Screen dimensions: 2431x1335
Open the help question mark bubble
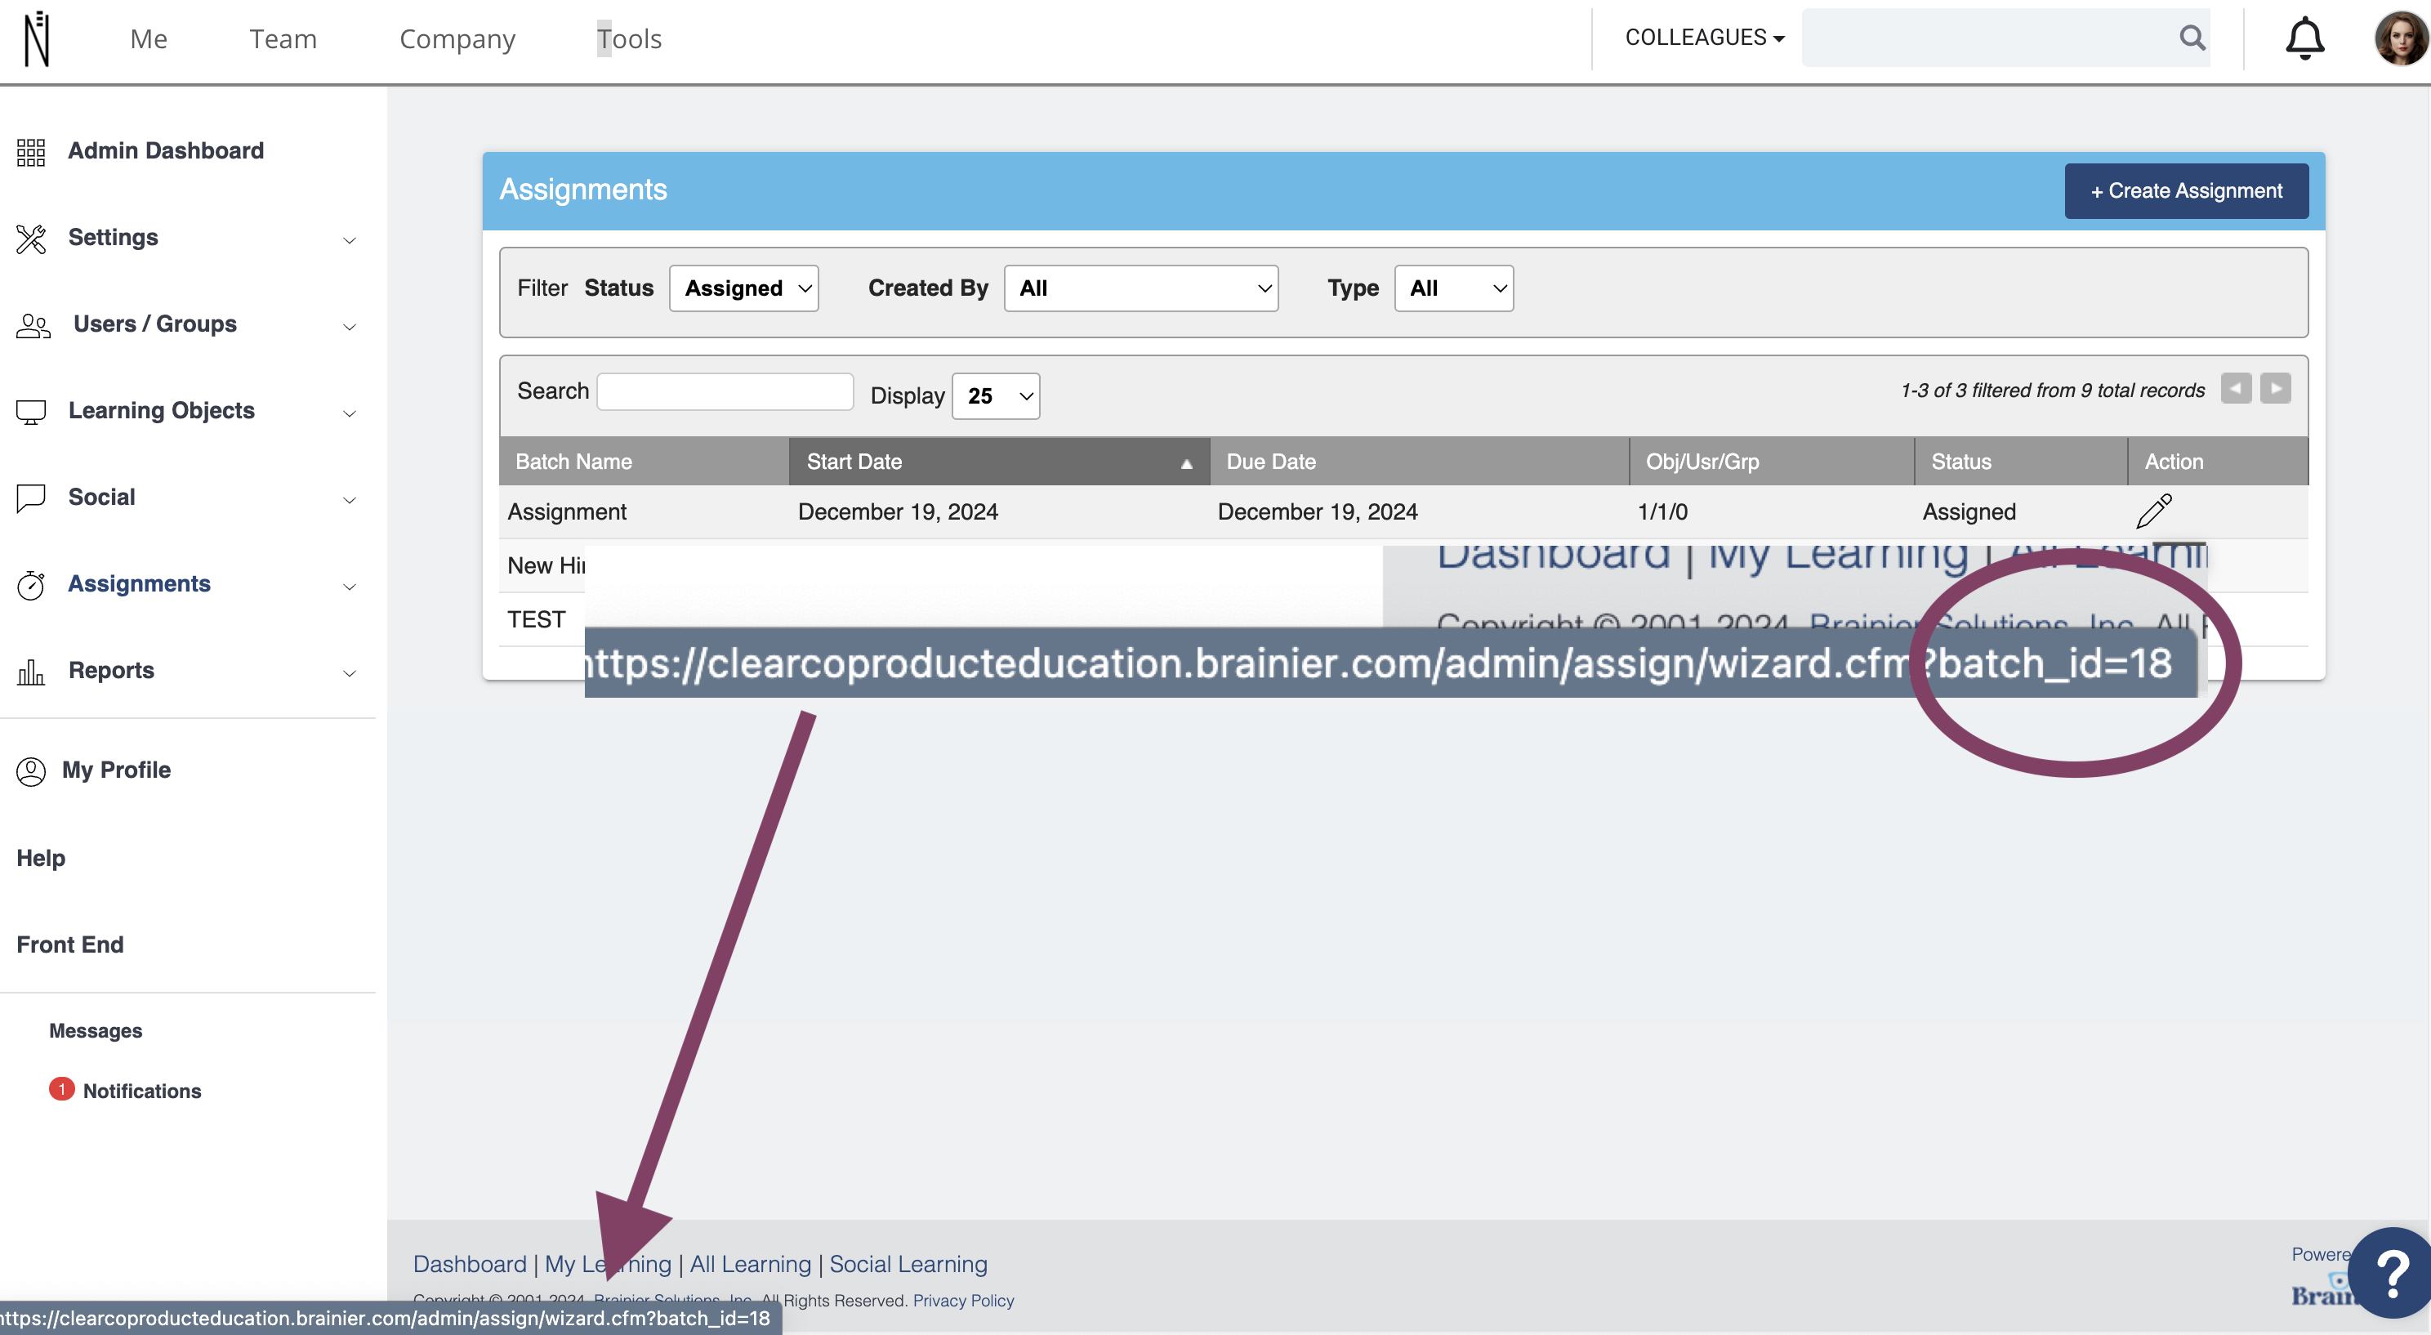[x=2393, y=1273]
